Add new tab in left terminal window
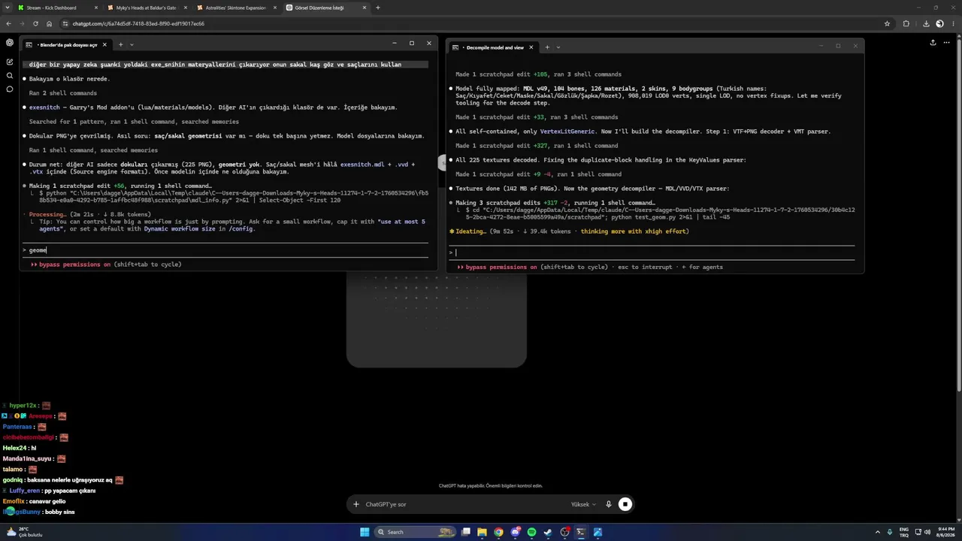962x541 pixels. pos(120,44)
